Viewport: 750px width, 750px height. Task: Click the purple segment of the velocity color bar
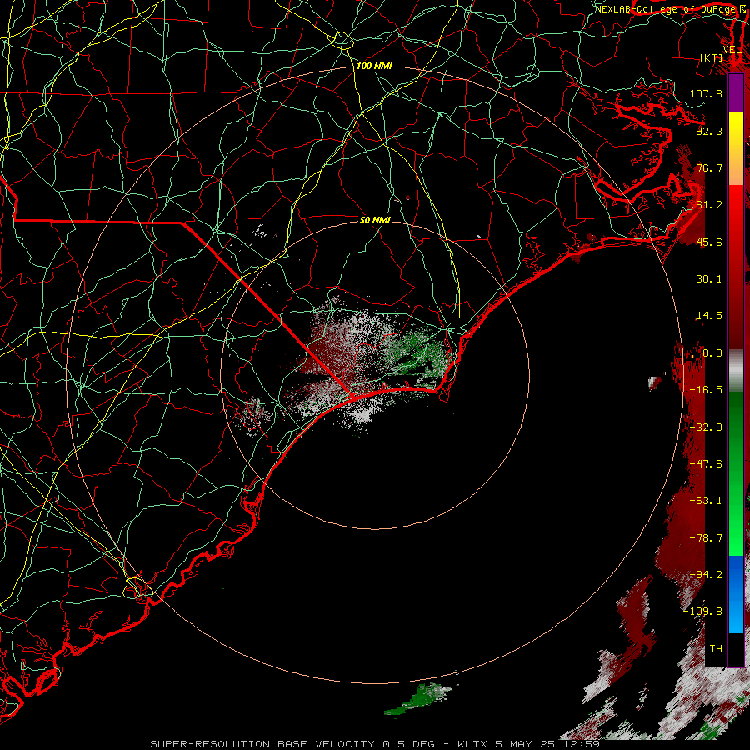pyautogui.click(x=736, y=92)
